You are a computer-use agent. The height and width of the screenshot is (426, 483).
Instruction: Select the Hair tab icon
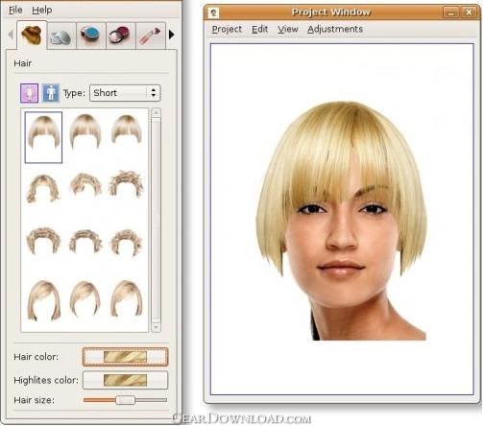coord(32,35)
